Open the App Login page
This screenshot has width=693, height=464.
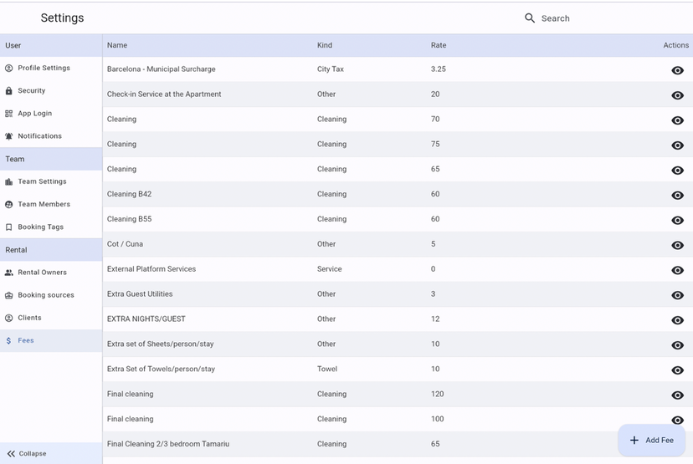51,114
